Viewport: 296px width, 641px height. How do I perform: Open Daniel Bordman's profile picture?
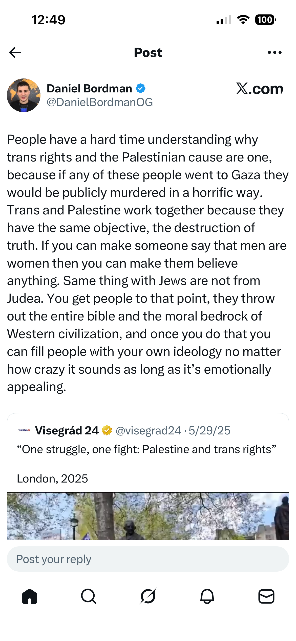[x=24, y=95]
